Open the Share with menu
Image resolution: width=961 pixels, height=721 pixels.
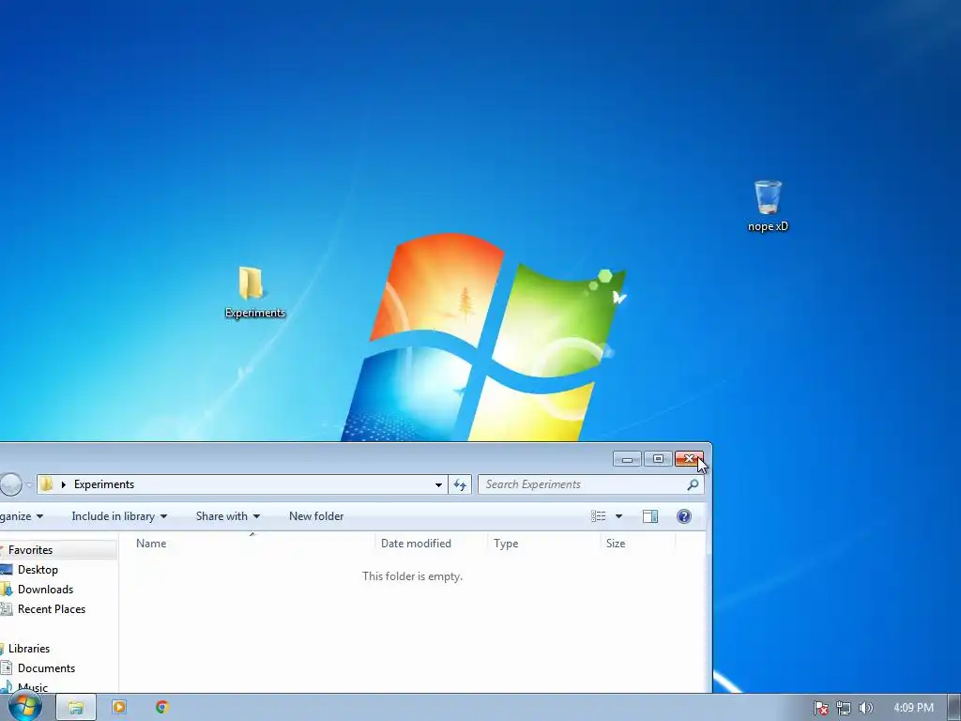pyautogui.click(x=228, y=516)
